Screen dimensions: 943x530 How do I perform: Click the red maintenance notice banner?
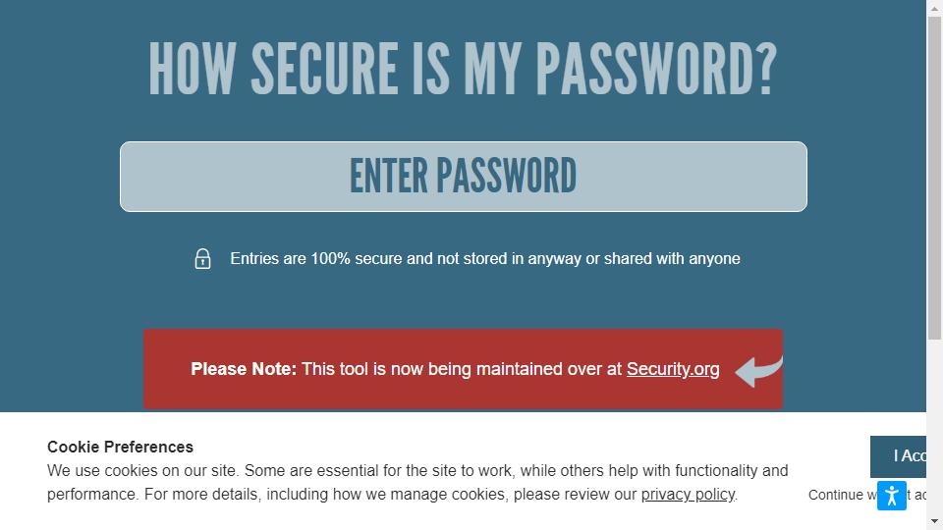tap(463, 369)
